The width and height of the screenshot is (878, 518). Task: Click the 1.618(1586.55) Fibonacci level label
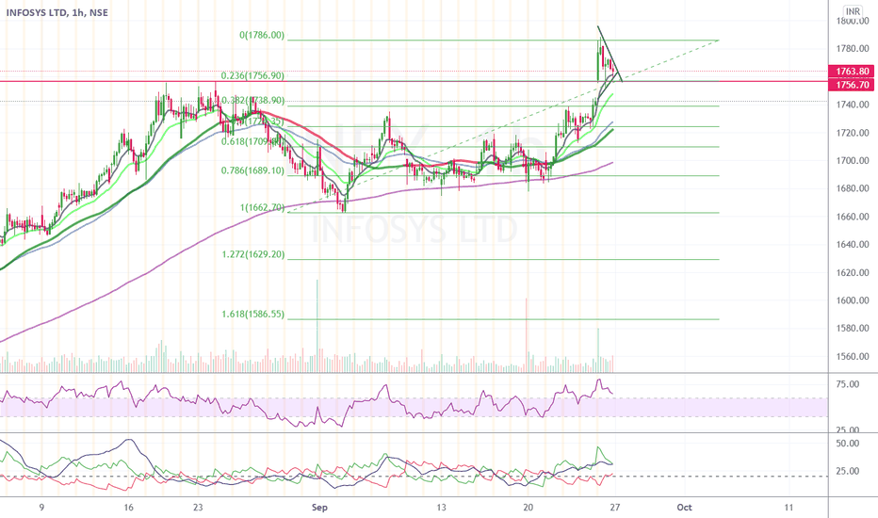(x=253, y=315)
